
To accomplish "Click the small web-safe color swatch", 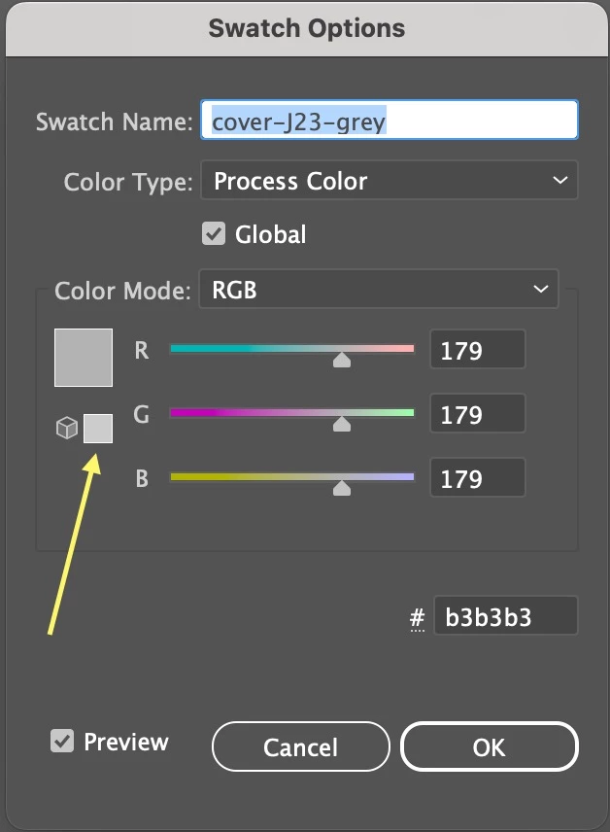I will tap(98, 428).
